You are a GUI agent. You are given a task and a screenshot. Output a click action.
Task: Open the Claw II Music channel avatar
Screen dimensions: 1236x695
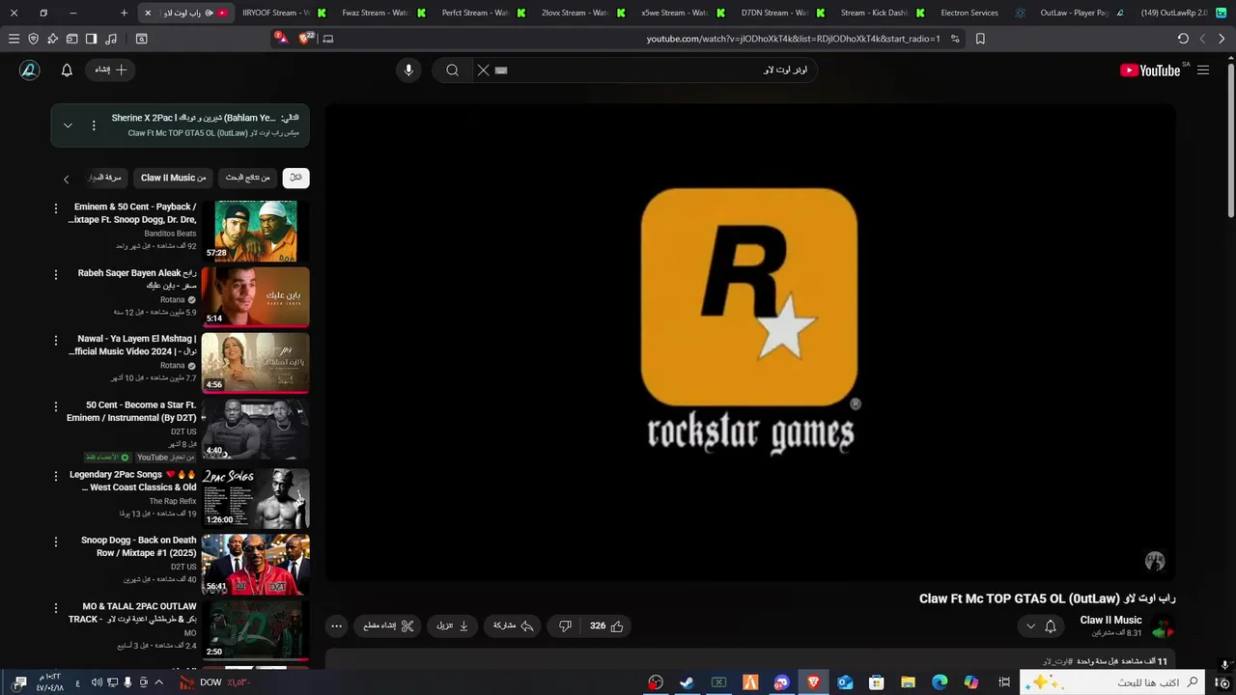point(1164,627)
